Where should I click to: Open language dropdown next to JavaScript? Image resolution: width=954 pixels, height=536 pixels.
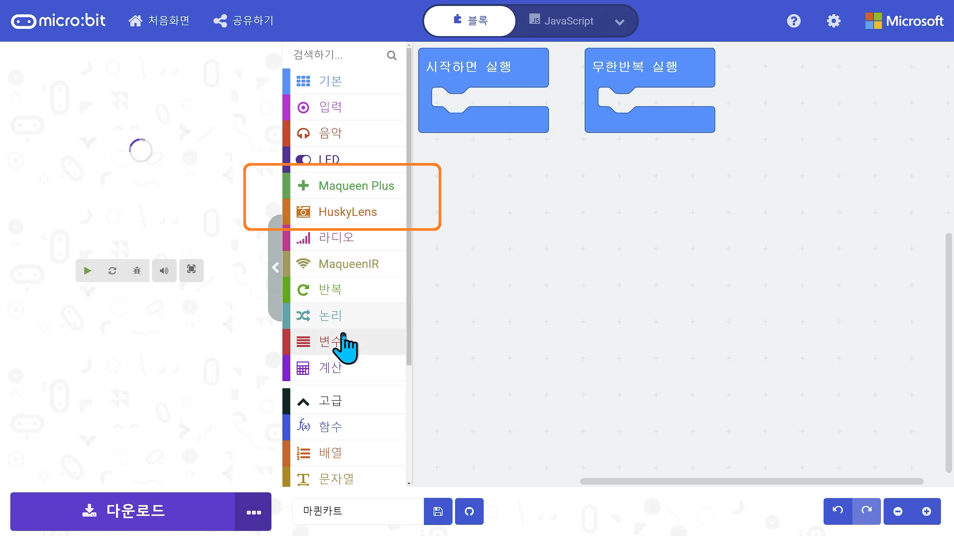(620, 22)
